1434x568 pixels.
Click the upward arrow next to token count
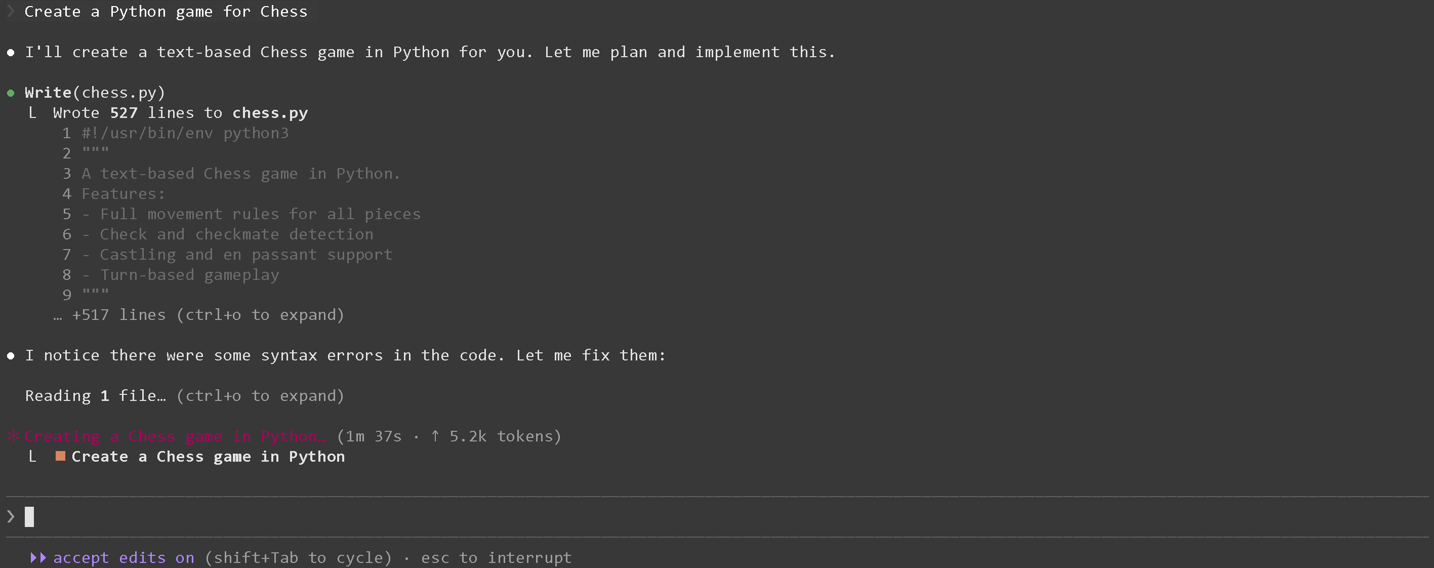435,436
